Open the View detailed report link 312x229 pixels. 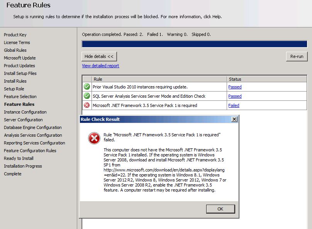tap(100, 66)
